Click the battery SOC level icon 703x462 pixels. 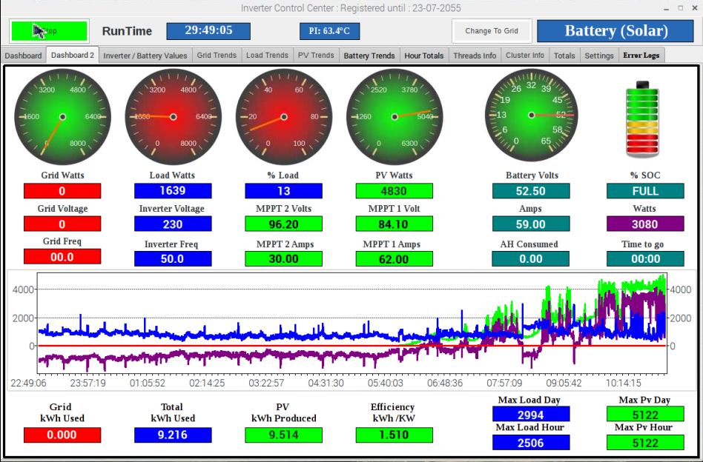click(642, 120)
